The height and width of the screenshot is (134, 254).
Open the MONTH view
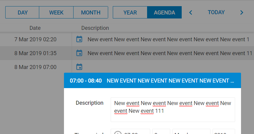91,12
